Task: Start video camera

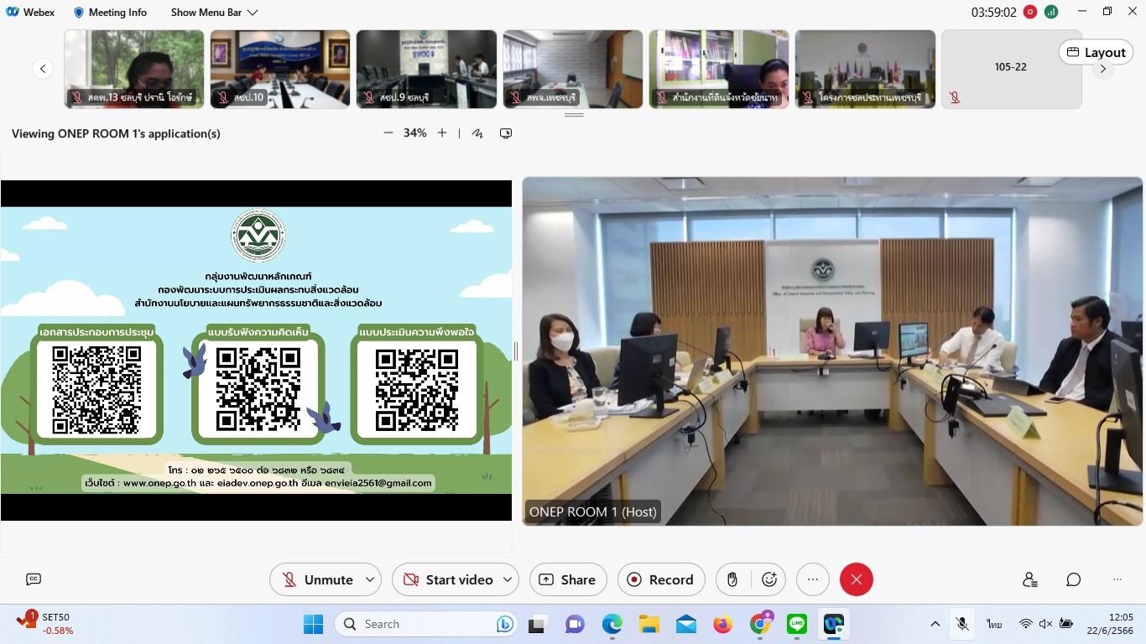Action: click(448, 579)
